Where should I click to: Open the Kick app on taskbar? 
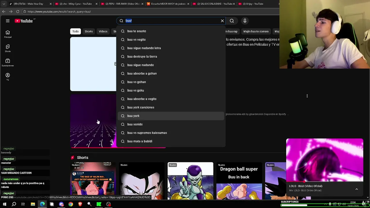[x=99, y=204]
